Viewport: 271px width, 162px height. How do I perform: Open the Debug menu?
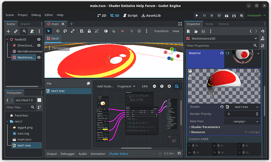point(36,15)
